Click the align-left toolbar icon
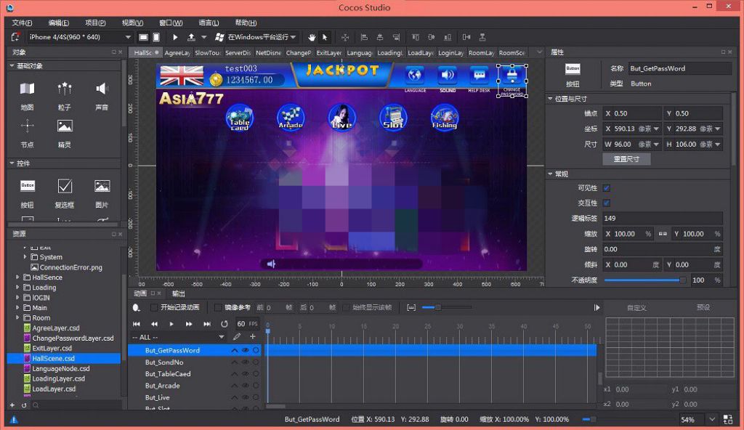The width and height of the screenshot is (744, 430). 364,37
